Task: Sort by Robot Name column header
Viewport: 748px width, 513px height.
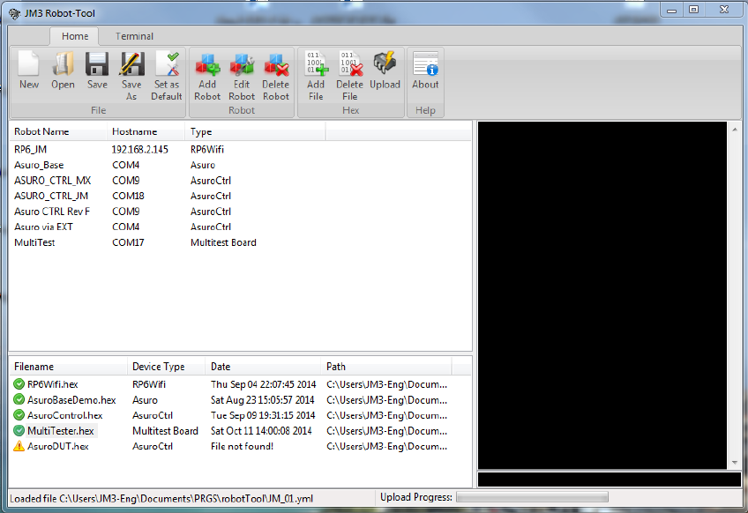Action: pyautogui.click(x=57, y=131)
